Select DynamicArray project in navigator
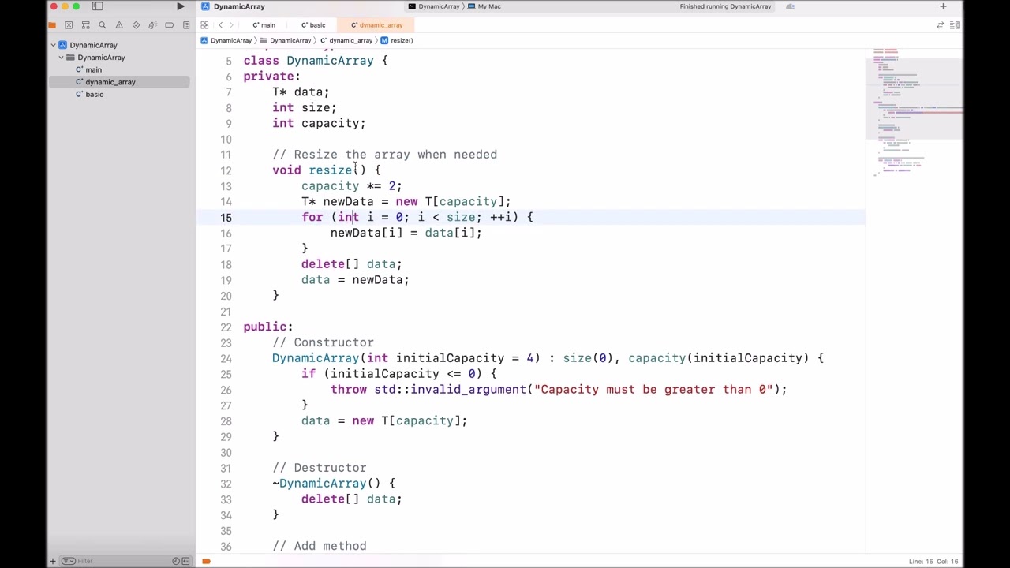The height and width of the screenshot is (568, 1010). tap(88, 45)
